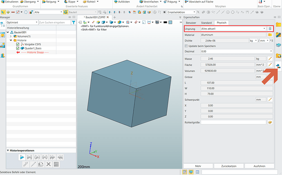Open the material library folder icon
Screen dimensions: 282x175
270,35
